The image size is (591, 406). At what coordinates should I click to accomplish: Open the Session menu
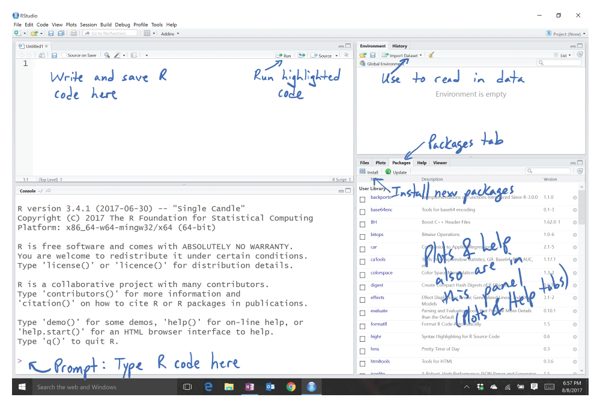(88, 25)
